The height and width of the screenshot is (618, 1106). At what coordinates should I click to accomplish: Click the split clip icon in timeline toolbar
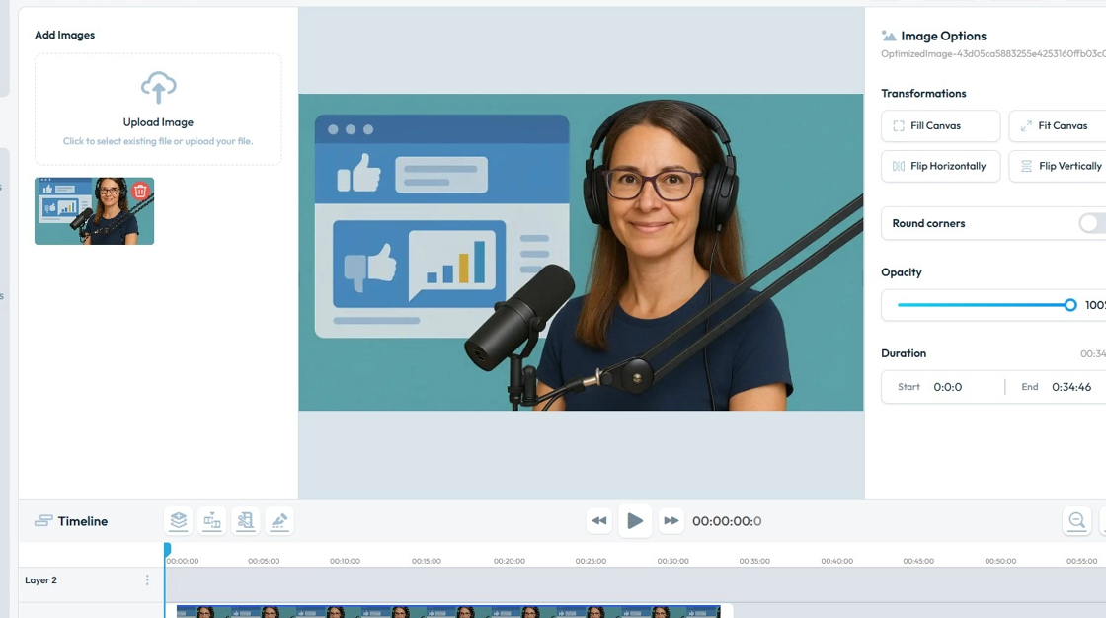[x=212, y=521]
